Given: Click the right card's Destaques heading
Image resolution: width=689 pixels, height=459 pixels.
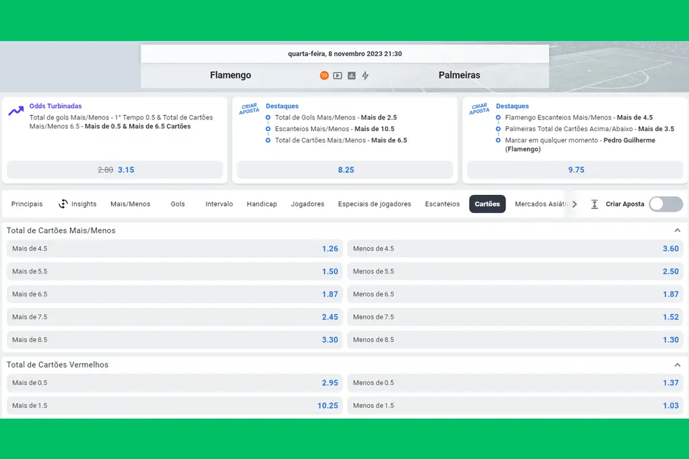Looking at the screenshot, I should pyautogui.click(x=512, y=106).
